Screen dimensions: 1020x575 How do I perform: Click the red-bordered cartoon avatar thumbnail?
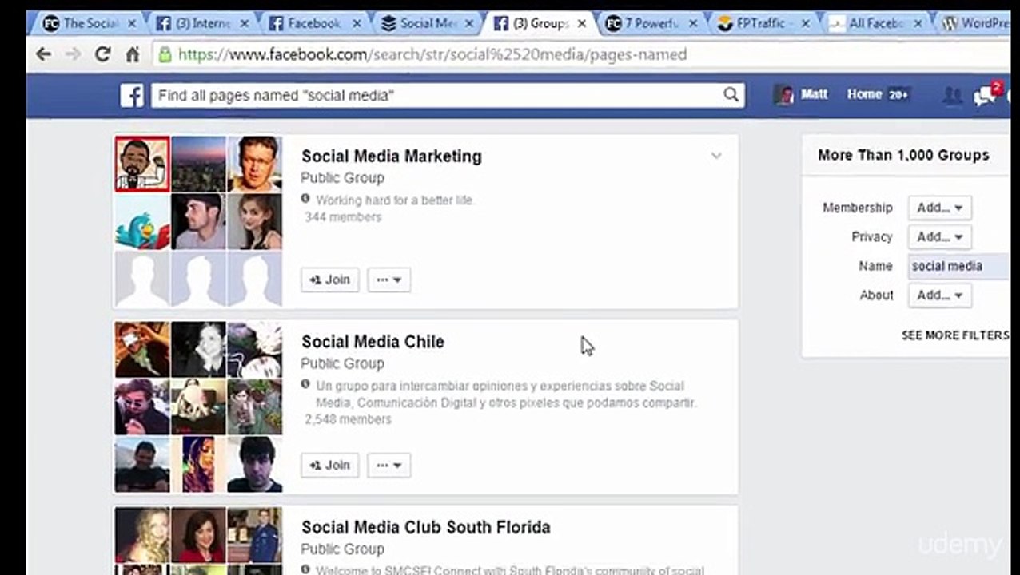142,164
